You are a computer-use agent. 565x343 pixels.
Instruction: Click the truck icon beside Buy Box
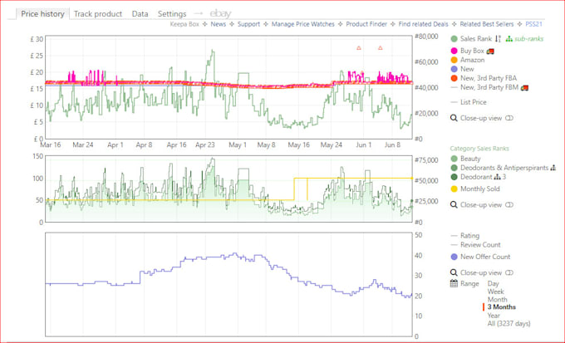[x=492, y=51]
